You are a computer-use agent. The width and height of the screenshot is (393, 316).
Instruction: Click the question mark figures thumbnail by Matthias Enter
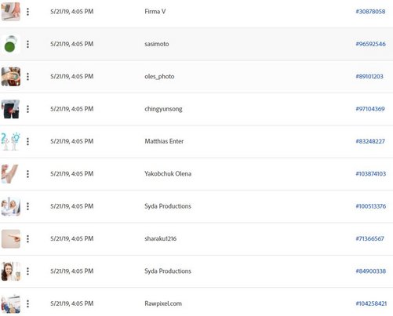point(11,141)
